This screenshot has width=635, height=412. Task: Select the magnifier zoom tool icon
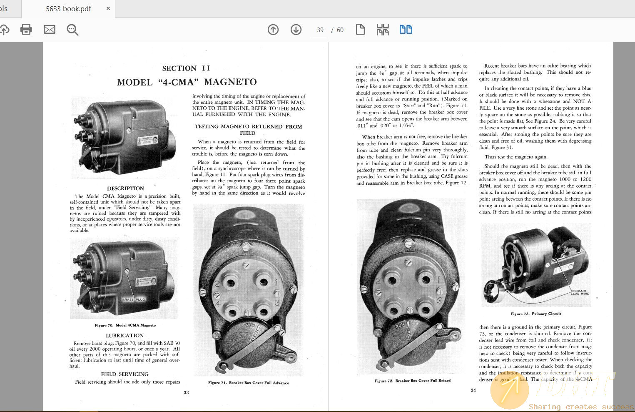point(72,30)
